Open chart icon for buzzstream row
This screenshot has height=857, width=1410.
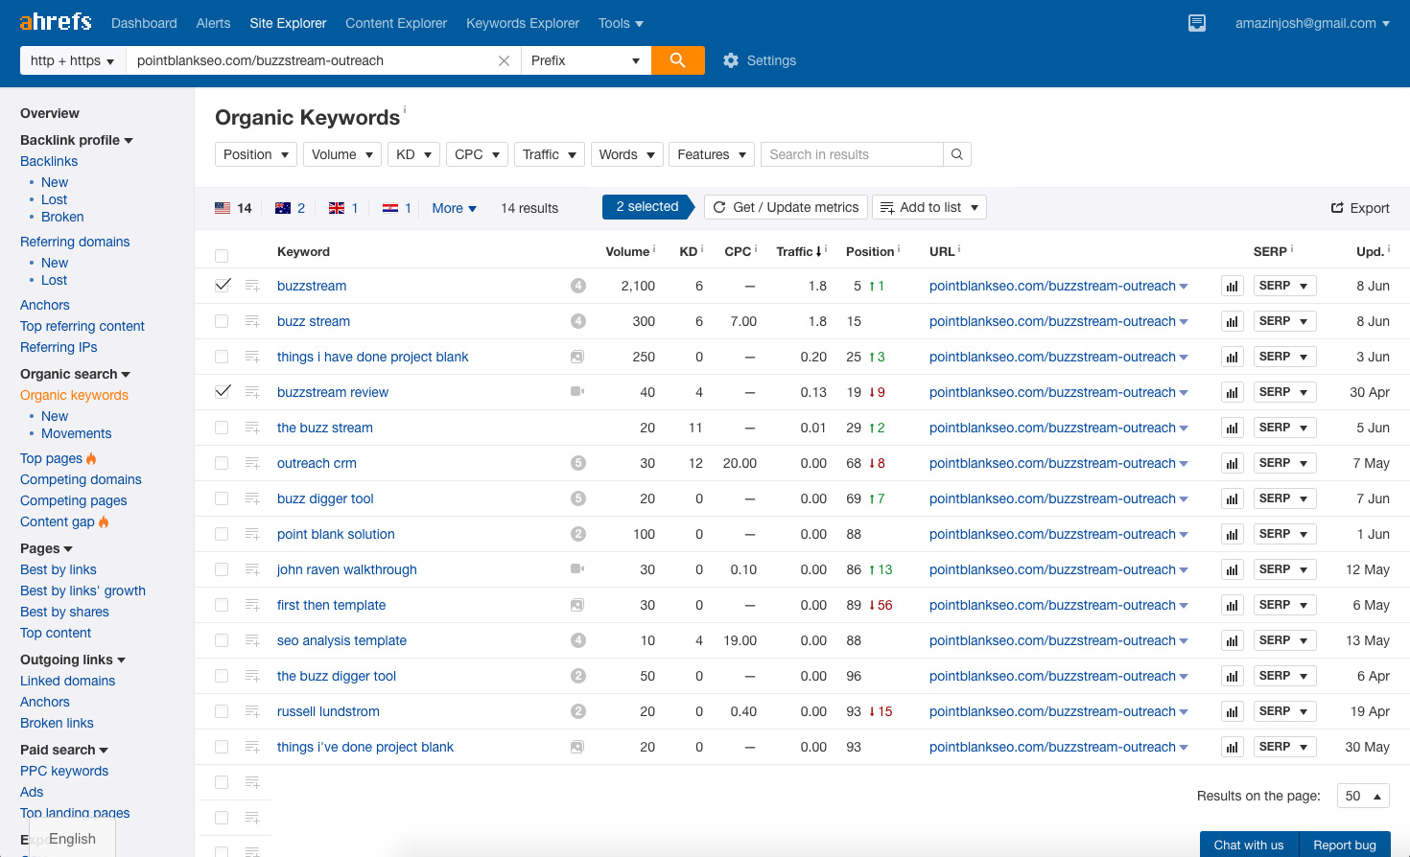[x=1233, y=286]
